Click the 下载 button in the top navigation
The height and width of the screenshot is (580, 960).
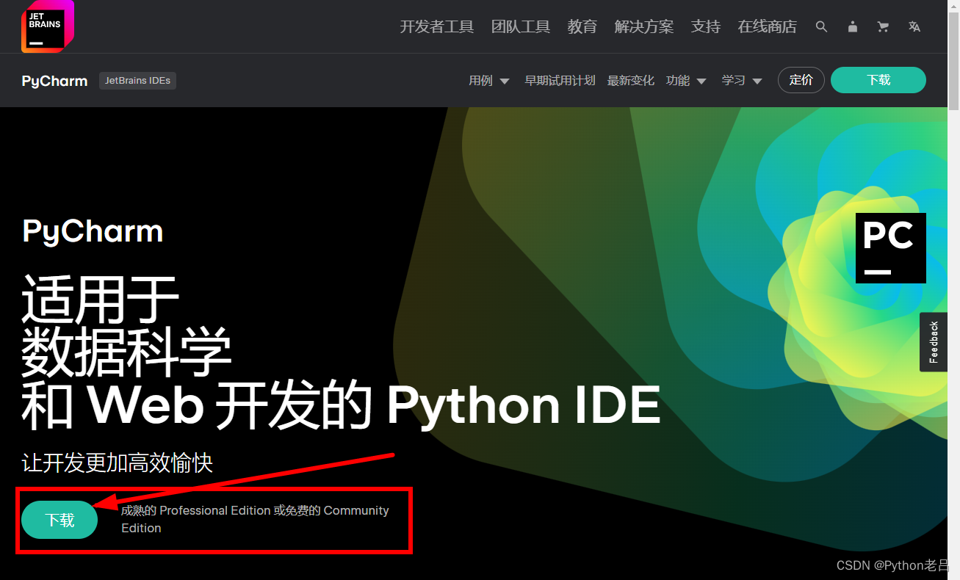pos(878,80)
